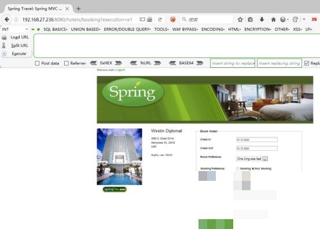This screenshot has height=229, width=320.
Task: Go to home page via house icon
Action: click(273, 20)
